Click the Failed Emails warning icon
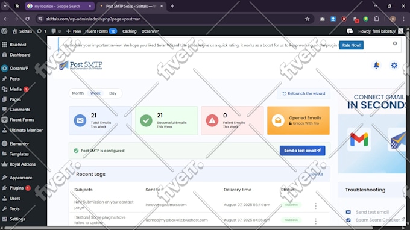Viewport: 410px width, 230px height. (x=212, y=120)
